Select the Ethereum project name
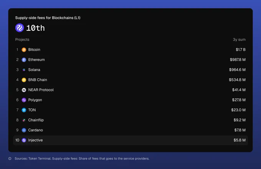261x169 pixels. [x=36, y=60]
